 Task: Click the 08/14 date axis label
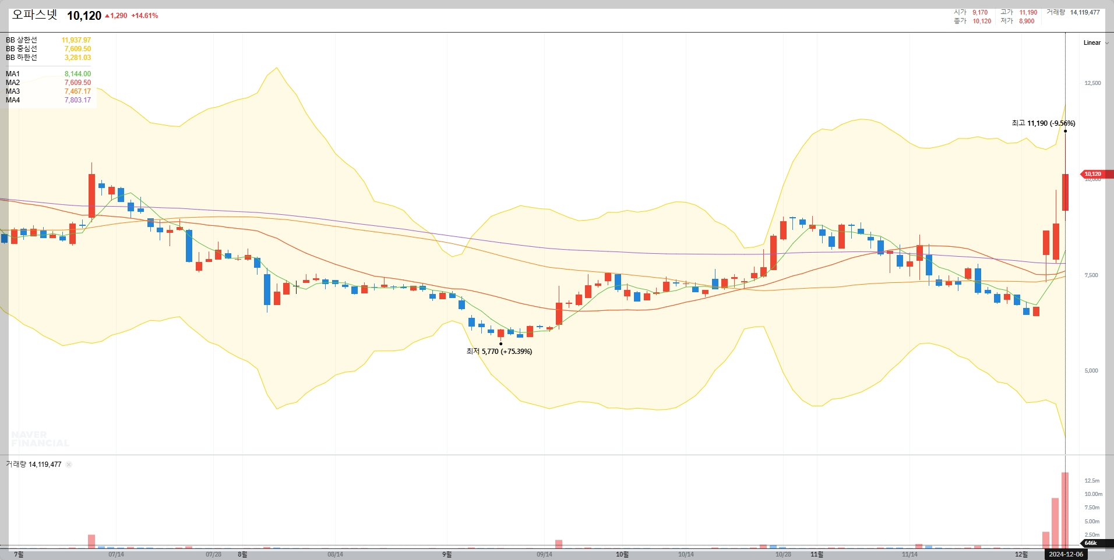click(x=335, y=554)
